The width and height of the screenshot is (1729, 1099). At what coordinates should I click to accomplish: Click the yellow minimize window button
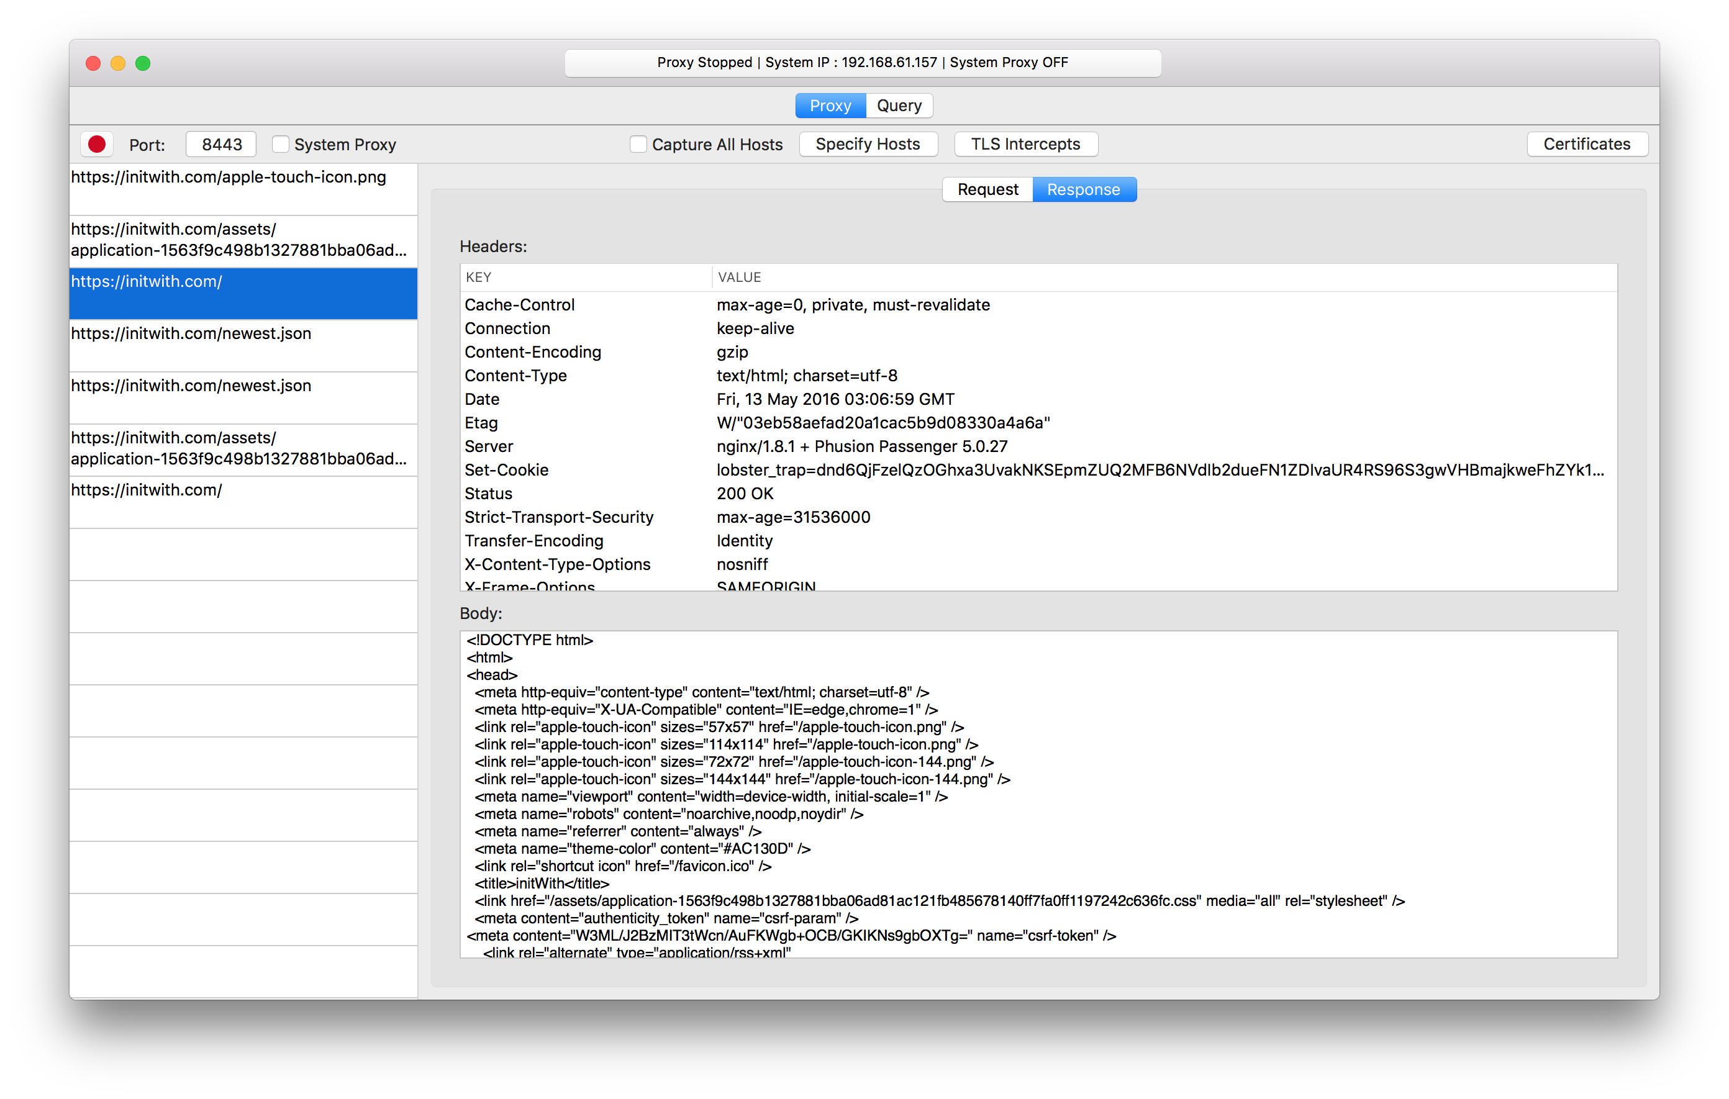pos(118,63)
